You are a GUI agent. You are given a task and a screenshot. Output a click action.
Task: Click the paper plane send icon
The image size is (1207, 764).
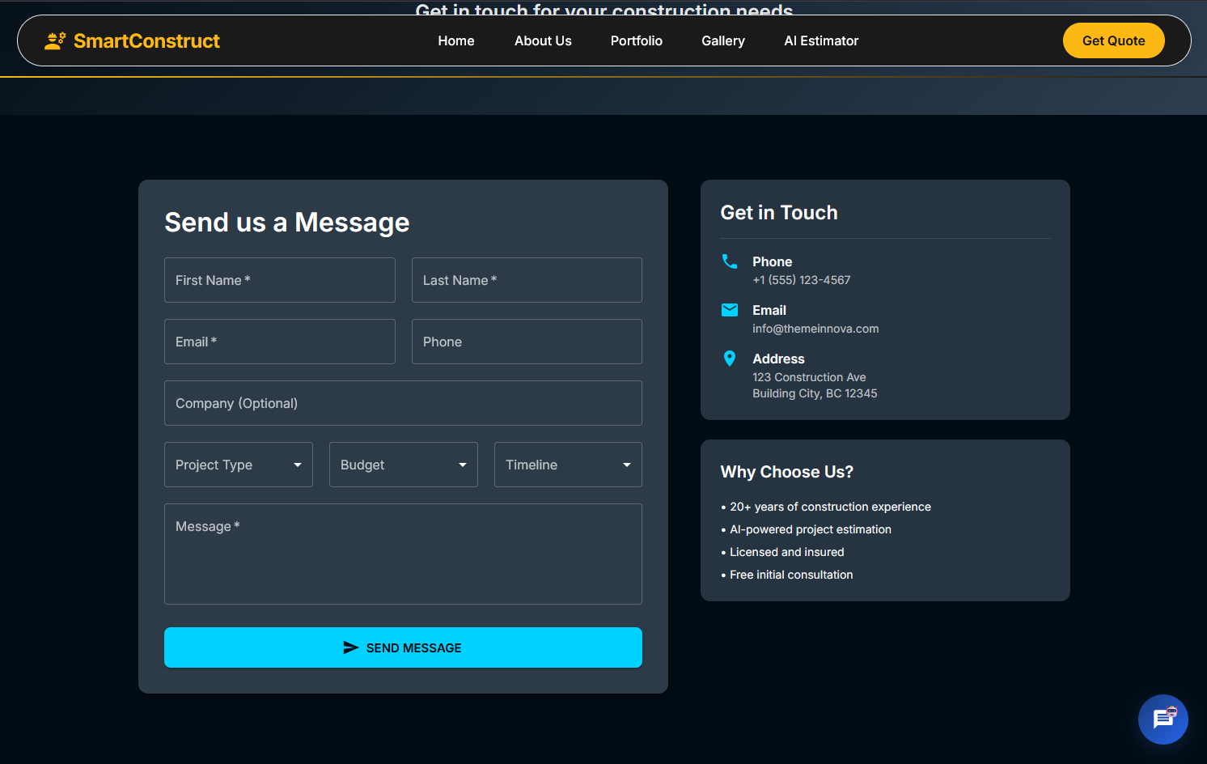(x=350, y=647)
